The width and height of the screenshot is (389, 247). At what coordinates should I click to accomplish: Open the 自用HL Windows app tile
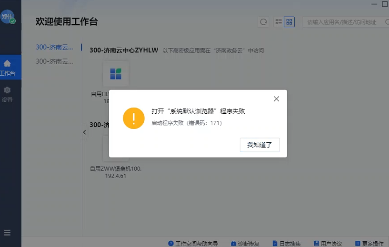tap(116, 74)
